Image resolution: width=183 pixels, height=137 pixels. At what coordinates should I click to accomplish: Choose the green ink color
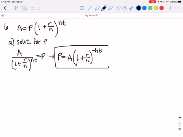point(150,8)
